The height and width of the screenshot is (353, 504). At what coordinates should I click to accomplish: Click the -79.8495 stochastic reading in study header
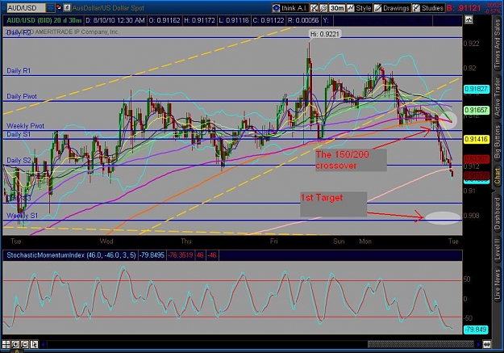coord(152,255)
